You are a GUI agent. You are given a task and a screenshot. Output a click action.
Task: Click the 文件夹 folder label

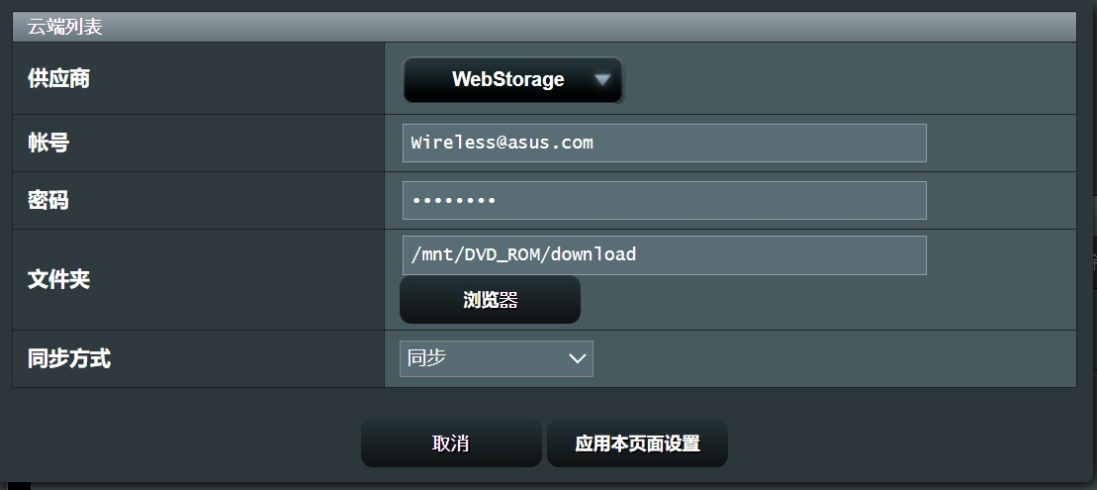coord(58,280)
